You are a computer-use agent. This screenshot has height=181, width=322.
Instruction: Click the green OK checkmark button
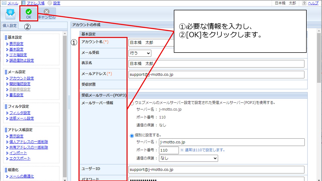click(29, 14)
